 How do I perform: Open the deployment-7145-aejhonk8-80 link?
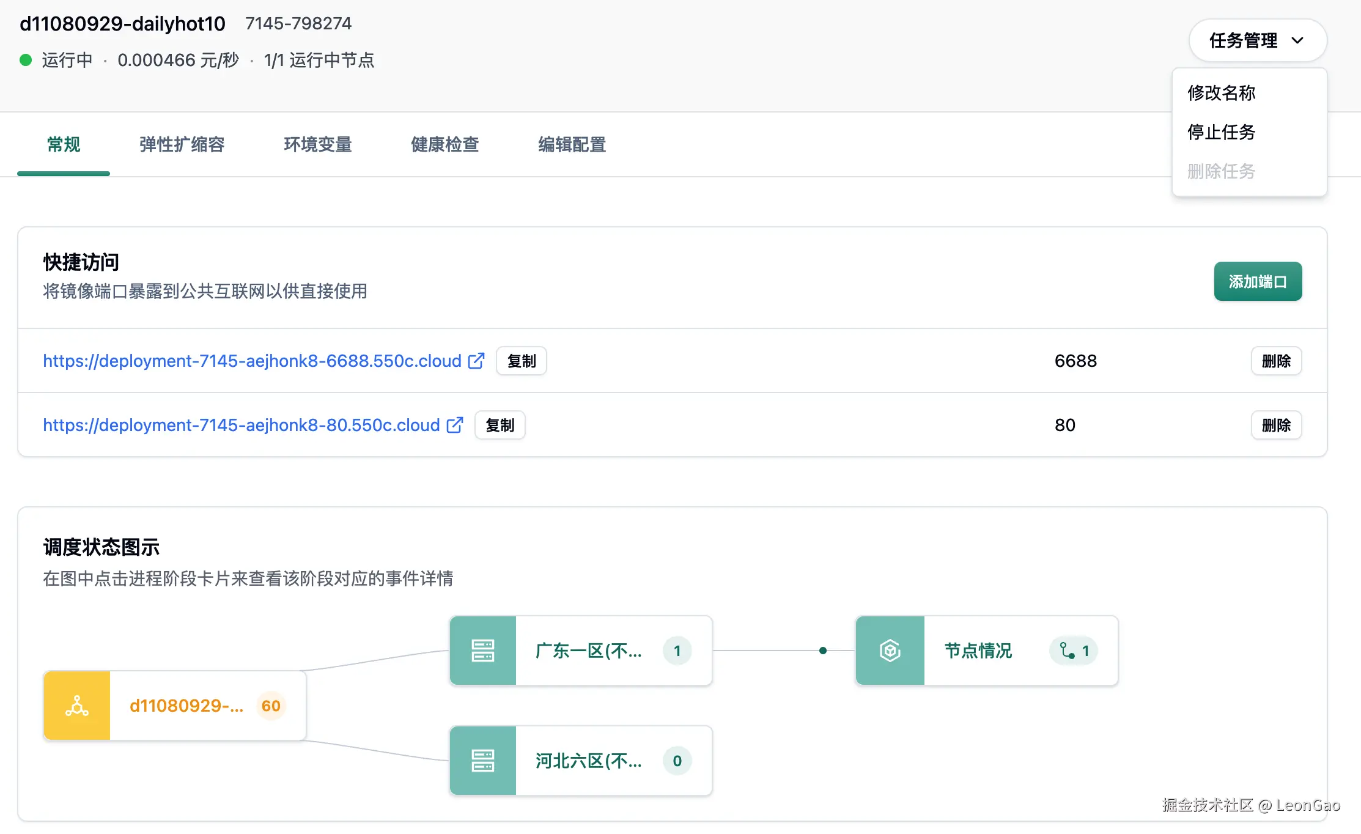coord(241,425)
